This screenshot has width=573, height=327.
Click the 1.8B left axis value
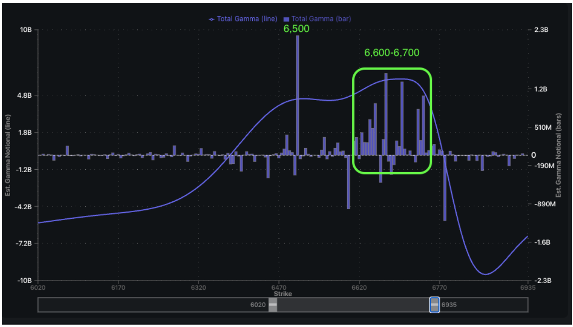point(25,132)
